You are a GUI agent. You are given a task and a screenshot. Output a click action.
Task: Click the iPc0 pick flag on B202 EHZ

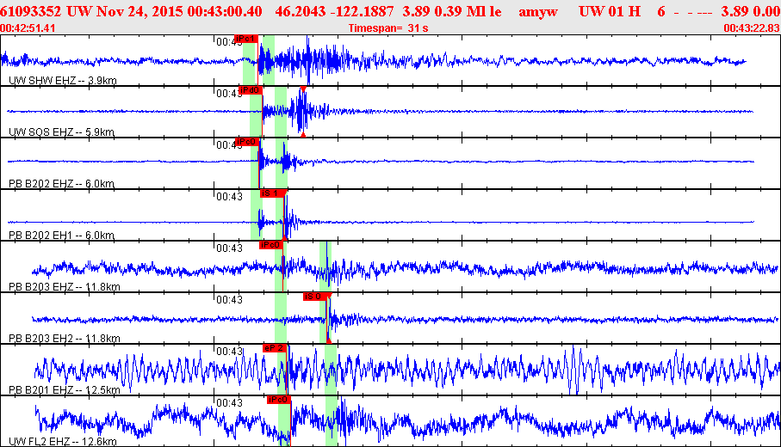click(x=247, y=142)
